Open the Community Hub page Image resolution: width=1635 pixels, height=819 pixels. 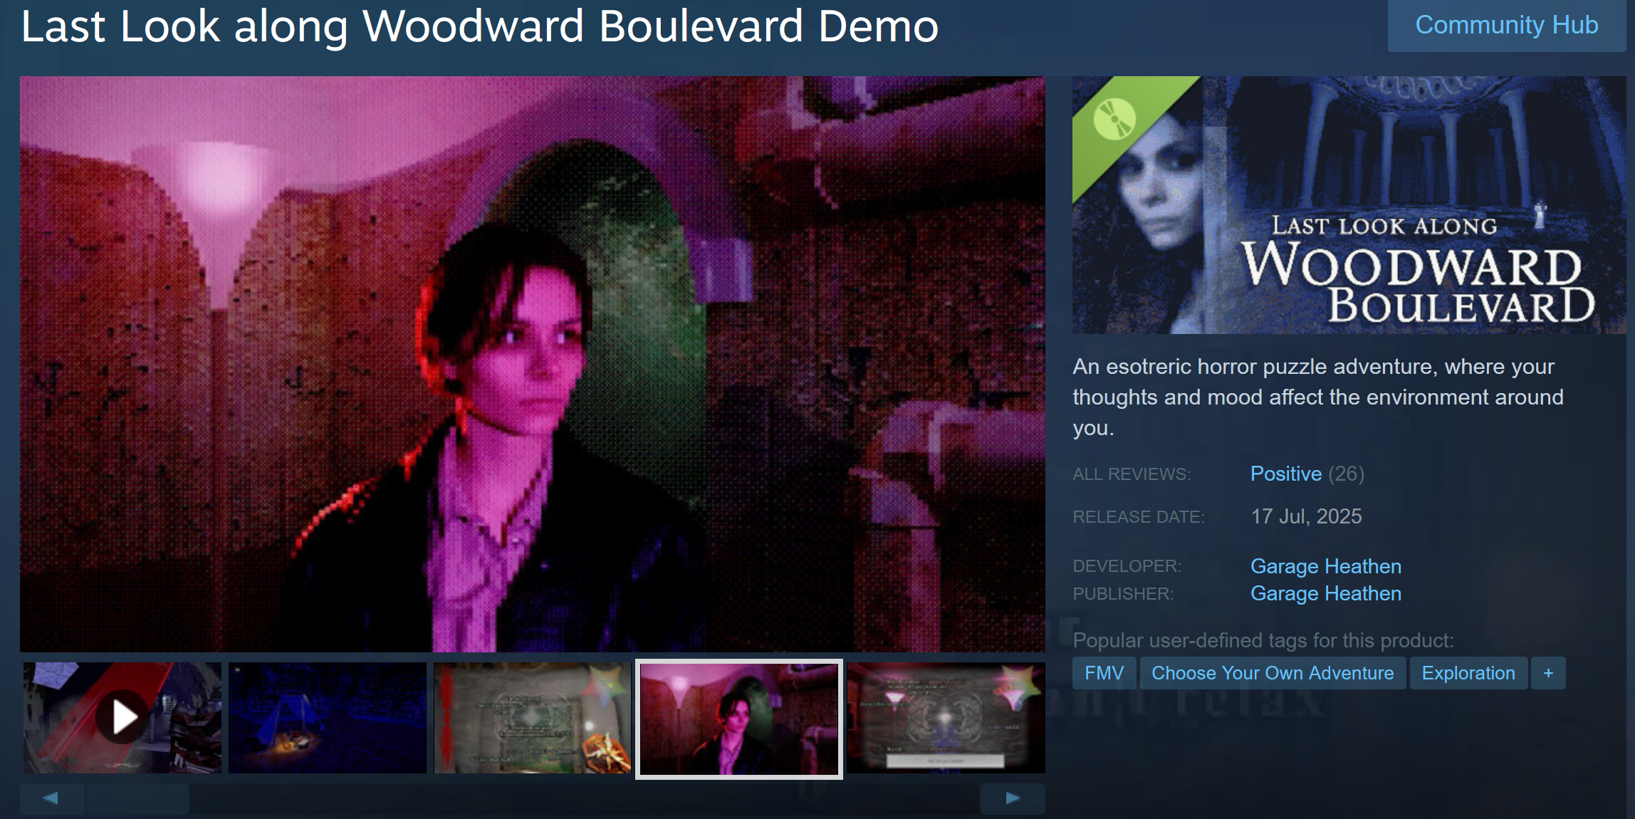click(1506, 26)
